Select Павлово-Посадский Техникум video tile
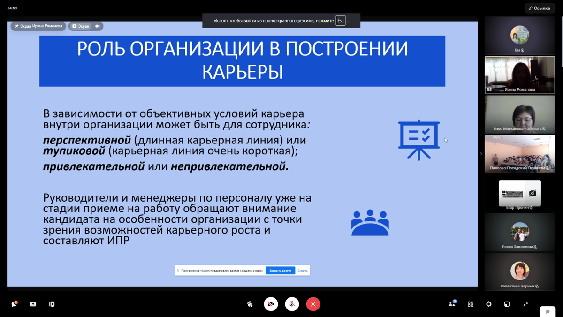 tap(519, 153)
